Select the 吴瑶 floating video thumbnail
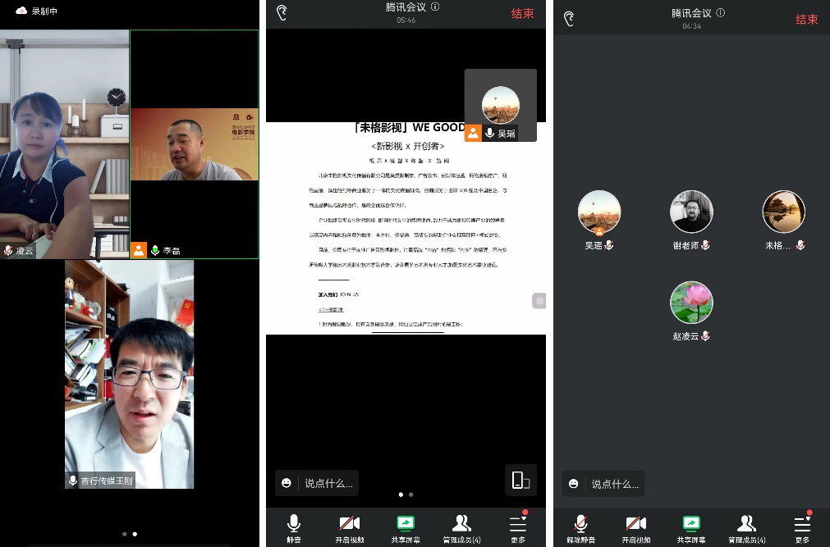The image size is (830, 547). pos(500,106)
